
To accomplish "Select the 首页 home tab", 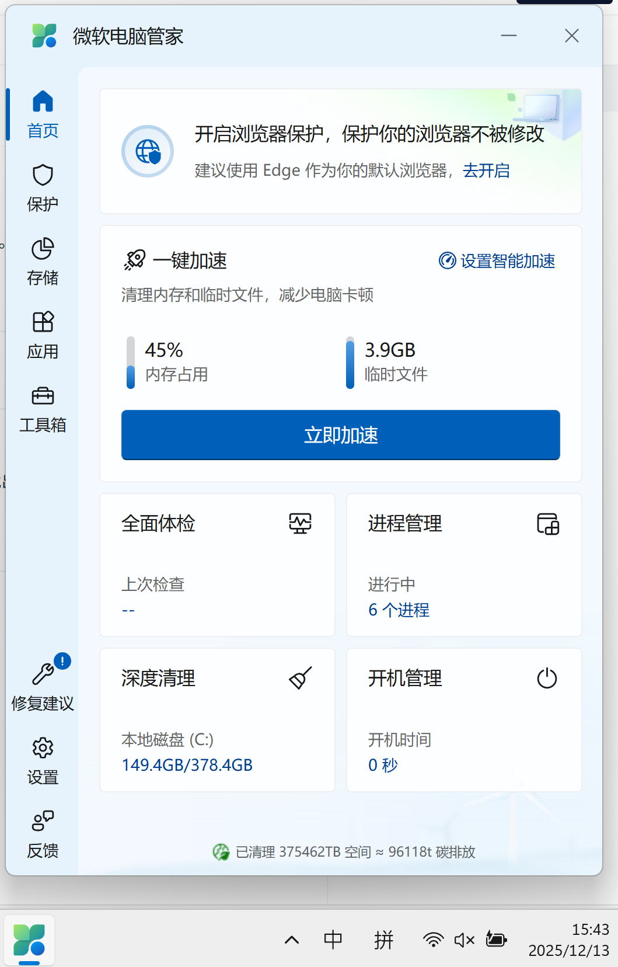I will click(x=43, y=114).
